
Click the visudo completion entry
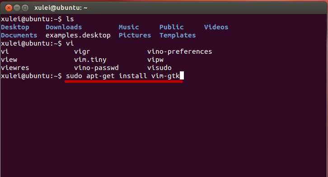click(159, 68)
